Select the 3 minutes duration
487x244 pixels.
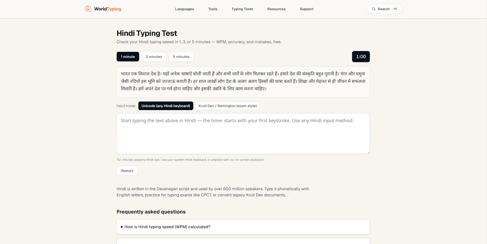(x=154, y=57)
